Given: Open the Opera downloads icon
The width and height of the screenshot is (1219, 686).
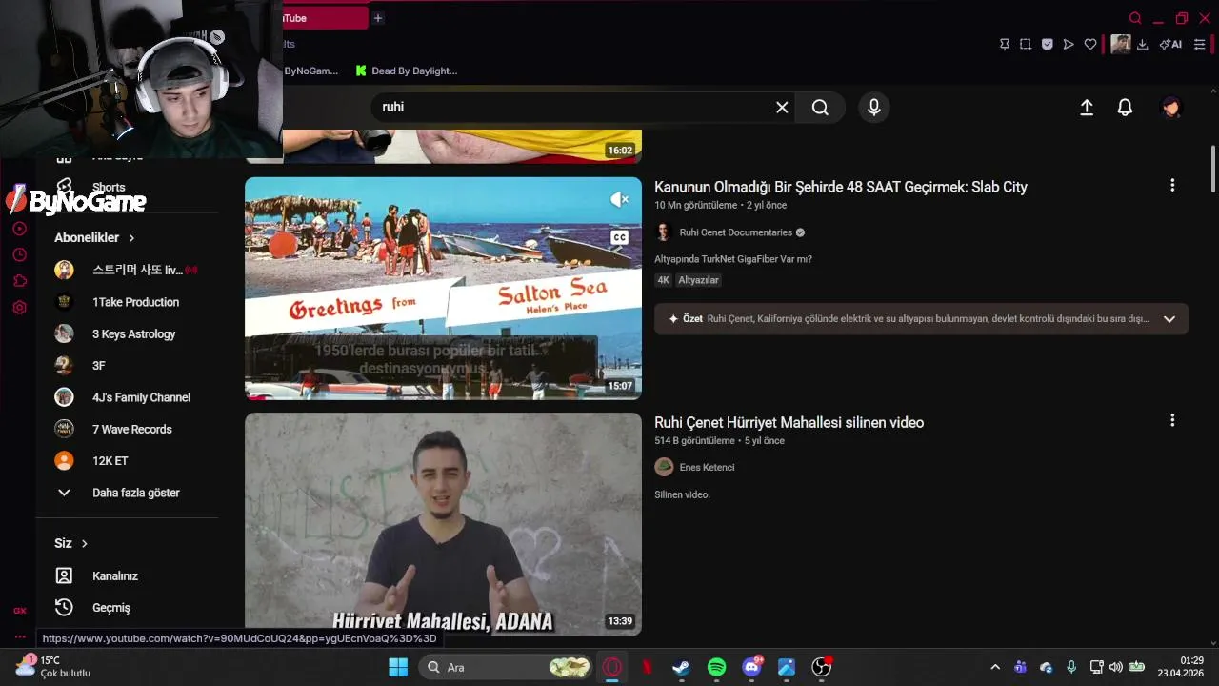Looking at the screenshot, I should pos(1143,44).
